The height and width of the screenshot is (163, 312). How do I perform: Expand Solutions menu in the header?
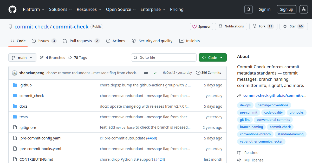[x=60, y=9]
